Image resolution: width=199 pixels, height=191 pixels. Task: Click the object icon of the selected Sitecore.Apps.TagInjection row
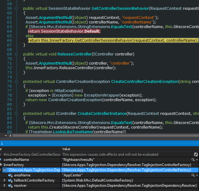pos(5,170)
